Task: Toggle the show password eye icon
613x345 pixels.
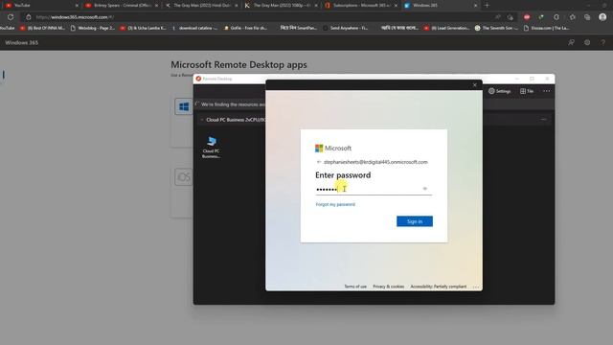Action: 425,189
